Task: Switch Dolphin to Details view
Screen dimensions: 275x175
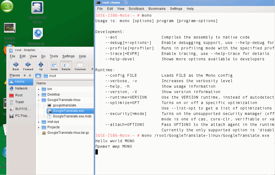Action: (x=66, y=66)
